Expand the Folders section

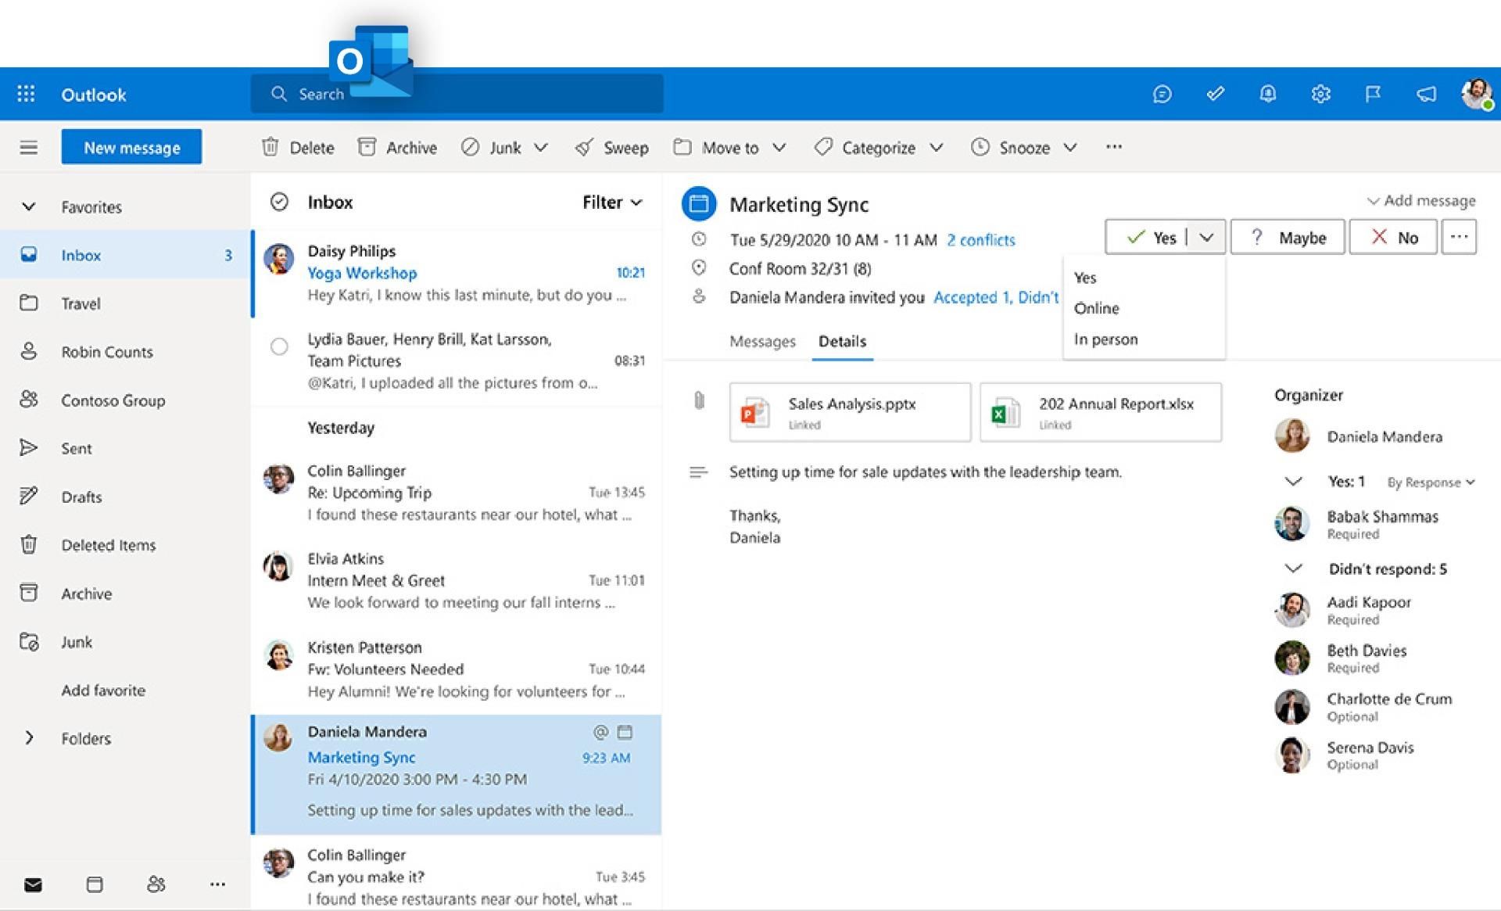29,737
